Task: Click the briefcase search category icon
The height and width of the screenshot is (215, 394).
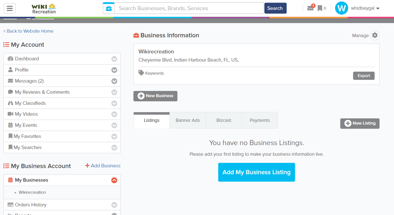Action: [109, 8]
